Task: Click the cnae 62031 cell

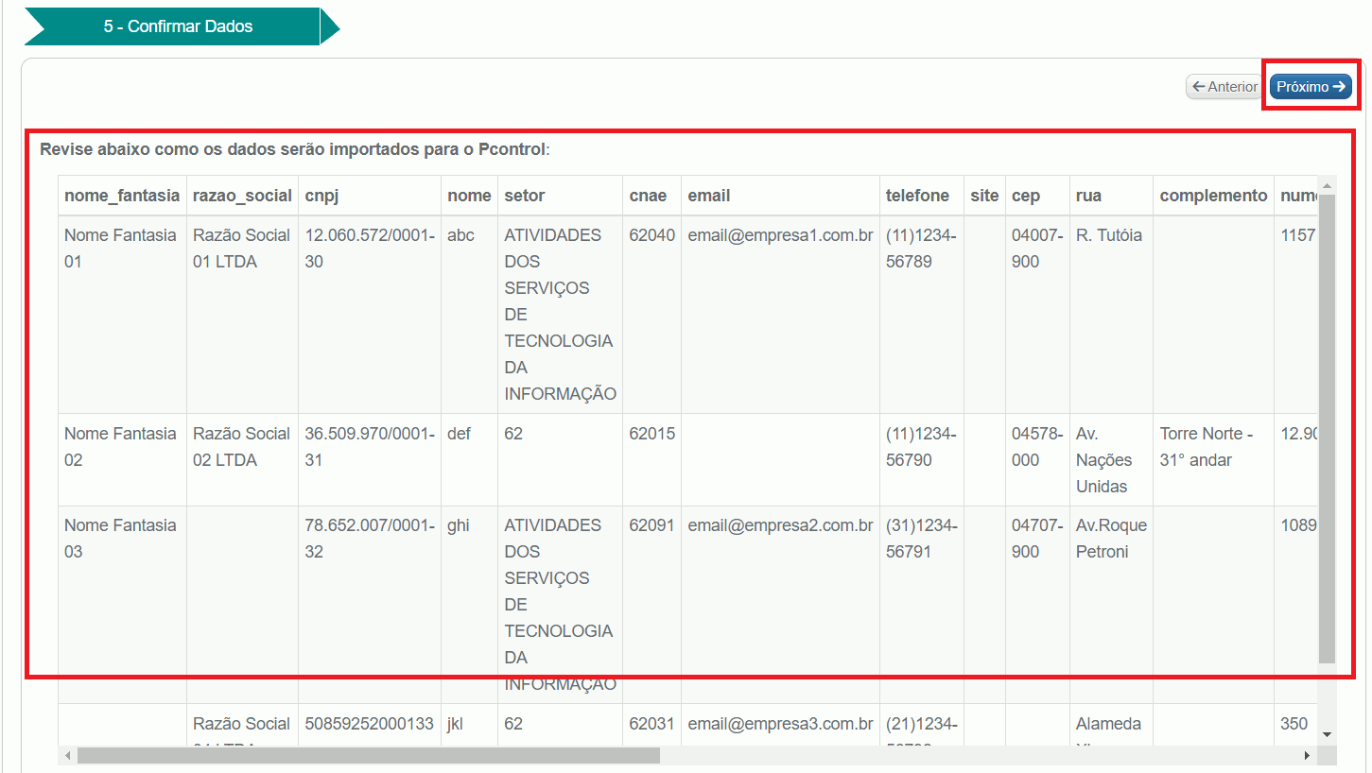Action: coord(651,724)
